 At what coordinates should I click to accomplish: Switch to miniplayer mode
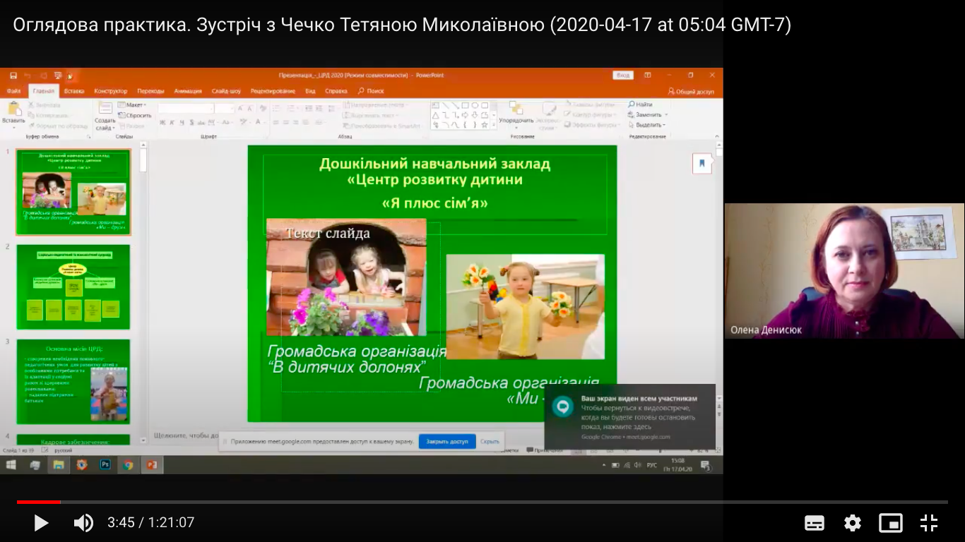[x=891, y=523]
